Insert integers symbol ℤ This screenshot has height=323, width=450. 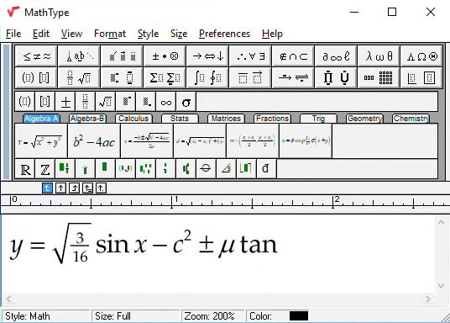pos(45,169)
